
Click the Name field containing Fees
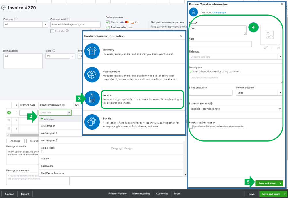(218, 30)
